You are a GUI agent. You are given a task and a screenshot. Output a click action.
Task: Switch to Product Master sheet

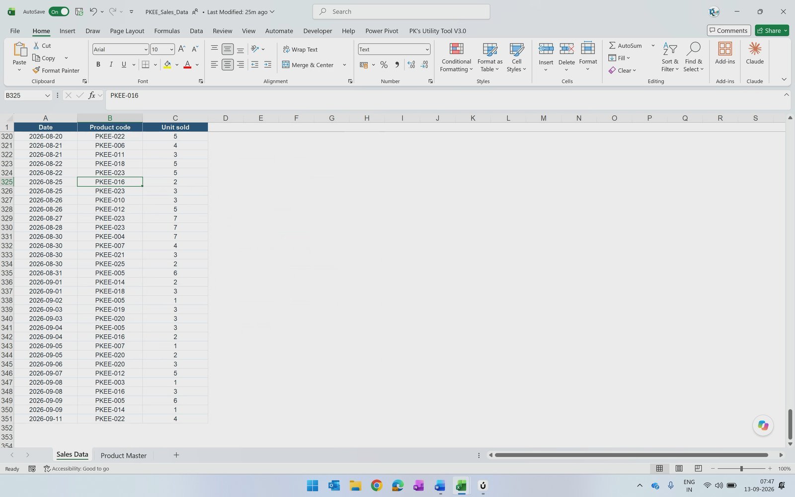point(123,455)
